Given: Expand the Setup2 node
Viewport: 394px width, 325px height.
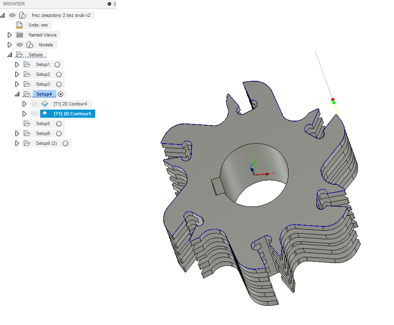Looking at the screenshot, I should 17,74.
